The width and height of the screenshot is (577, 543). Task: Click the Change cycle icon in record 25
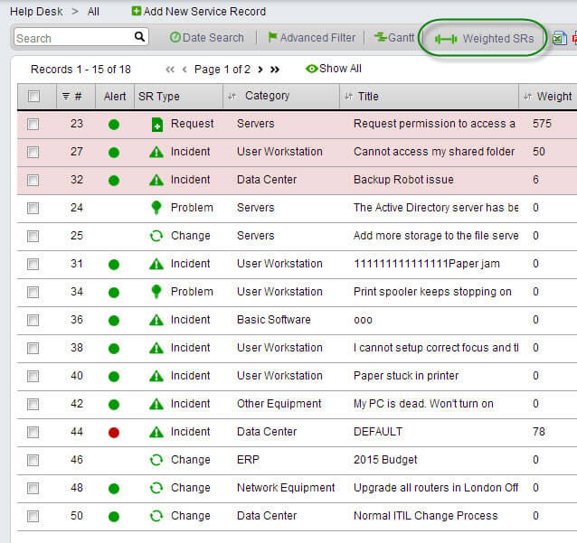(156, 236)
